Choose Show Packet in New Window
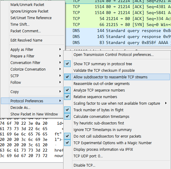This screenshot has height=169, width=171. coord(32,114)
